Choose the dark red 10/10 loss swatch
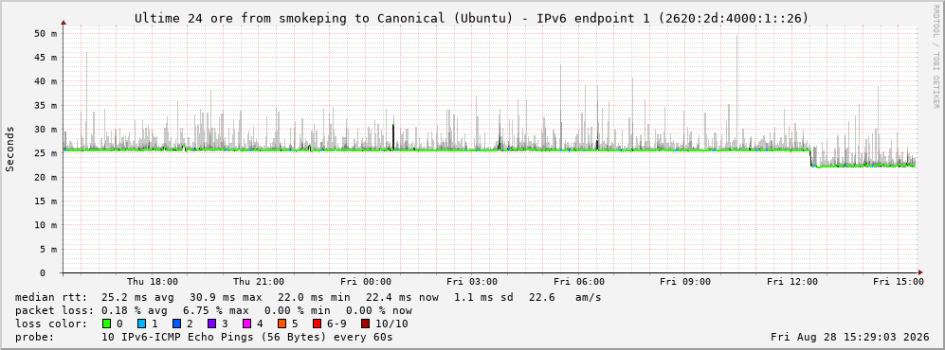 coord(365,324)
